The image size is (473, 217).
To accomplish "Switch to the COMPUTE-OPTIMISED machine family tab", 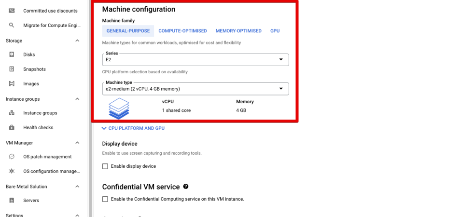I will (182, 31).
